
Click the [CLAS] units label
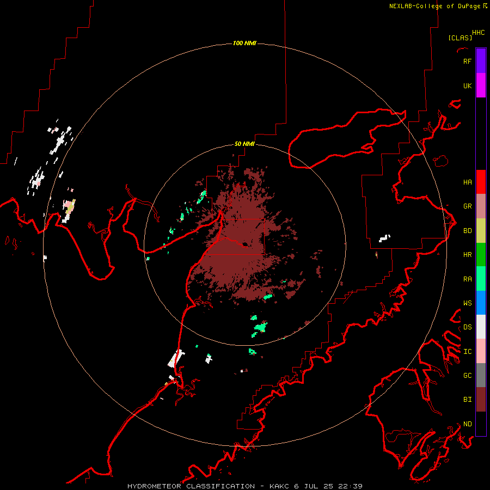pos(460,38)
